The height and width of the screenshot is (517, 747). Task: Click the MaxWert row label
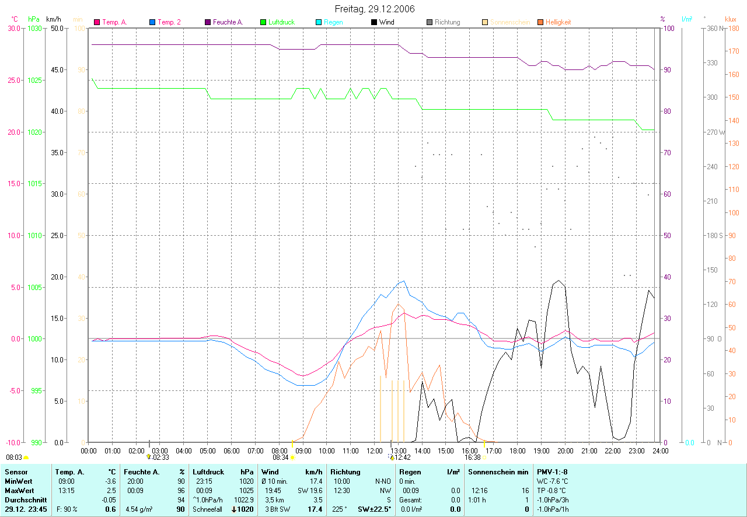(18, 491)
